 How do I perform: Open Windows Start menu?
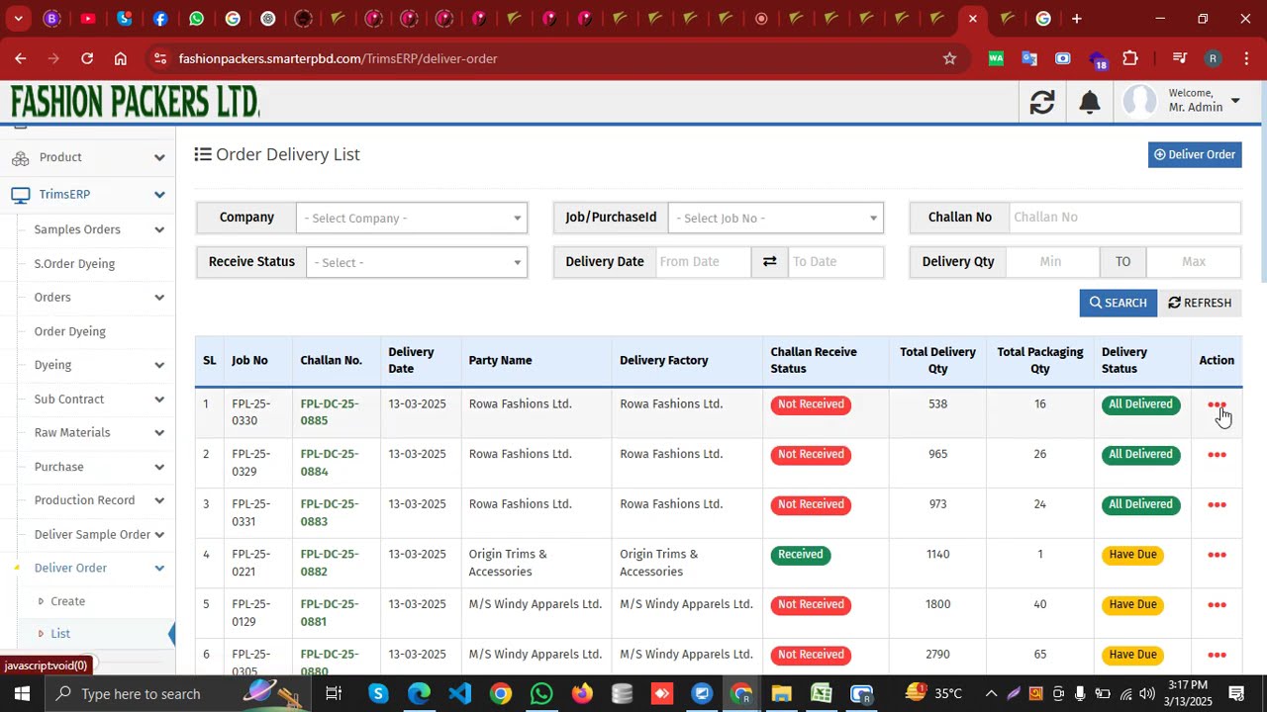21,693
